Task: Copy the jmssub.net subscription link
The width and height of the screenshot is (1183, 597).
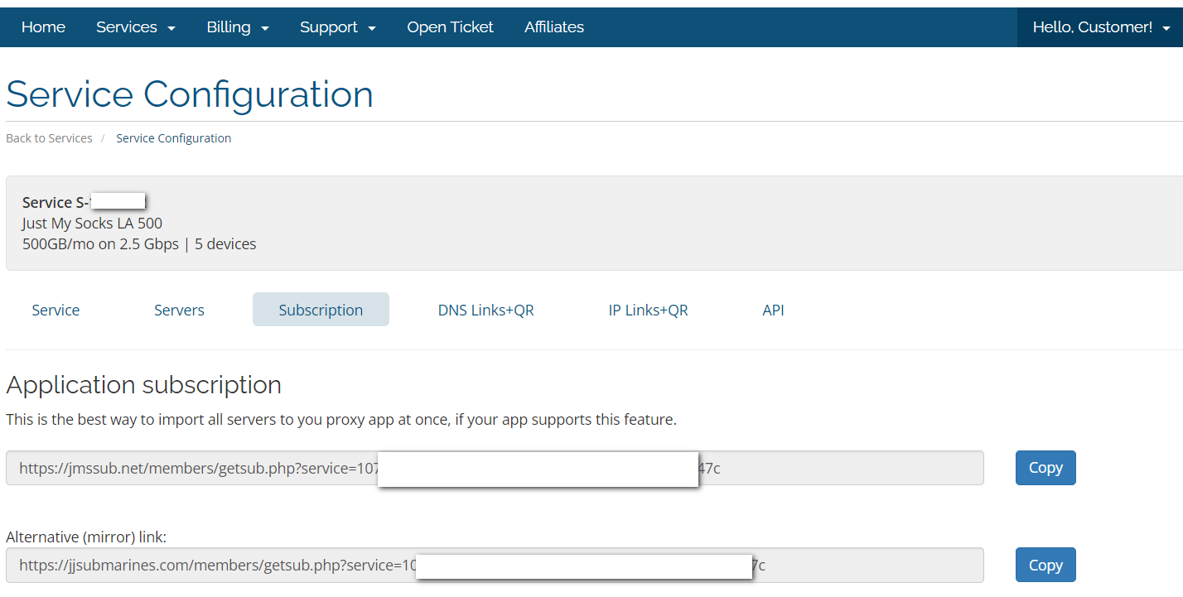Action: [1045, 468]
